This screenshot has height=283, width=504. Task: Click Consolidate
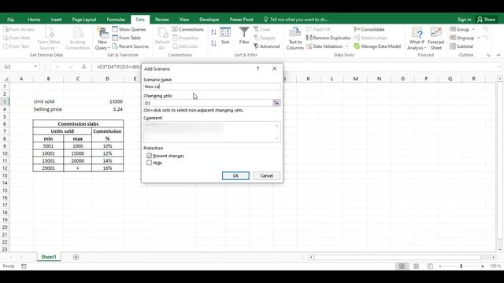pyautogui.click(x=369, y=30)
